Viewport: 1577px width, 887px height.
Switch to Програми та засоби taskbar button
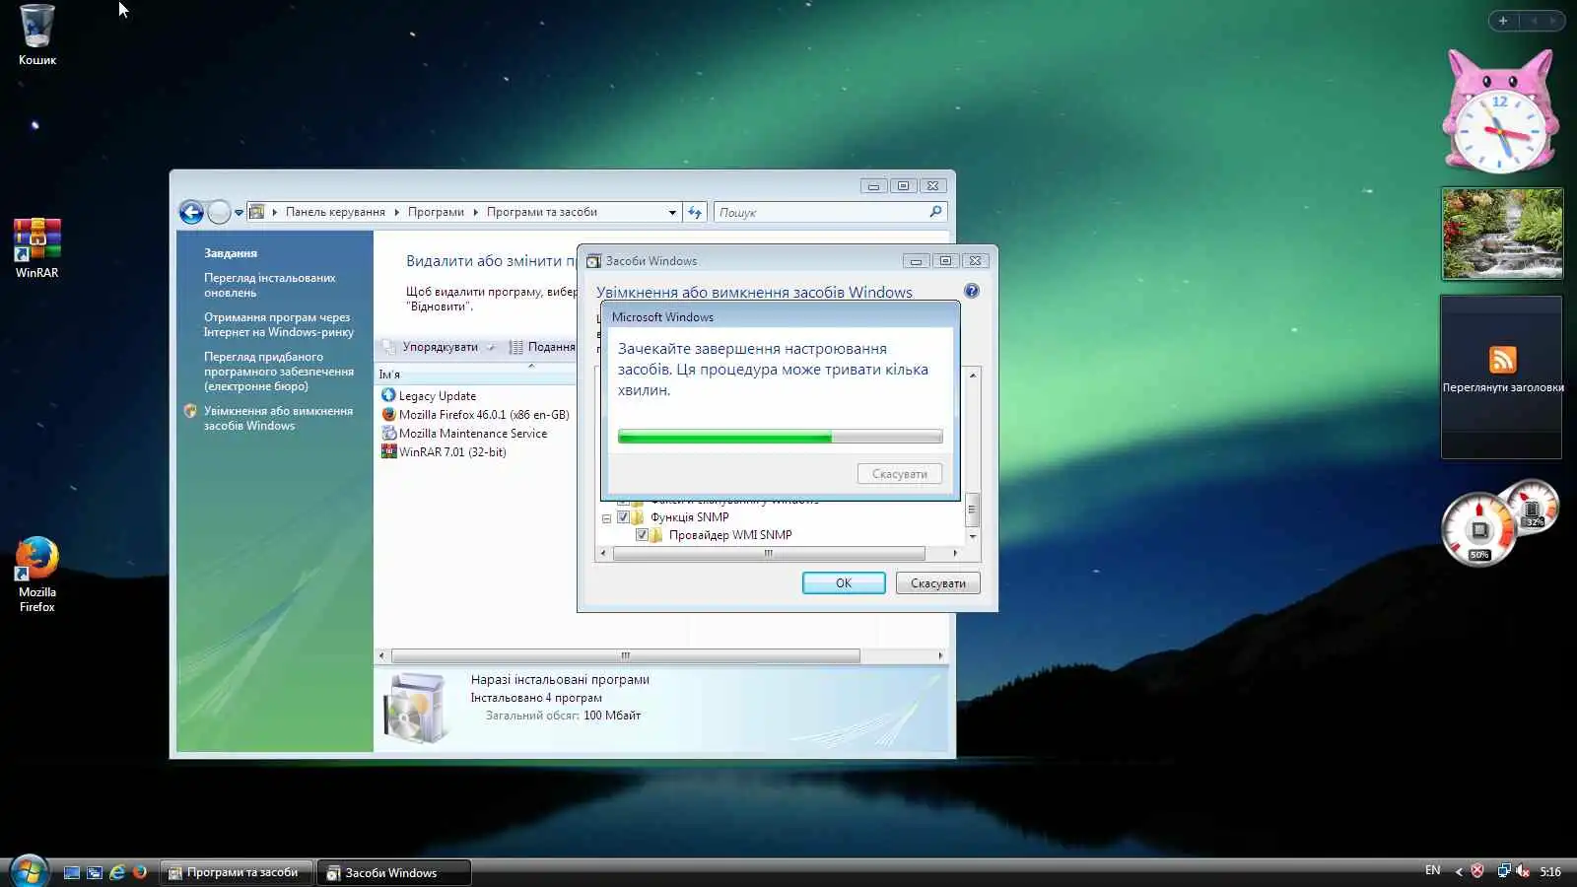click(237, 872)
